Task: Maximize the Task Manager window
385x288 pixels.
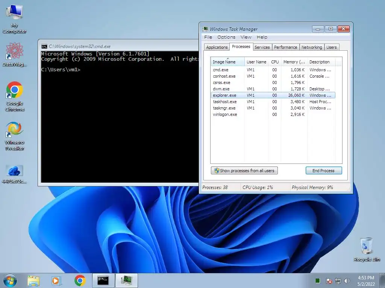Action: [x=331, y=29]
